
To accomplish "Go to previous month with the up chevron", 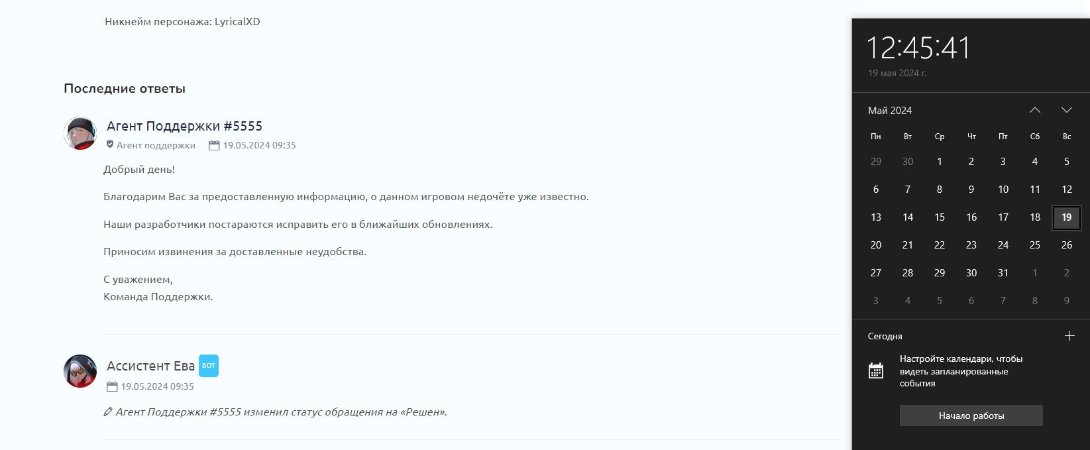I will tap(1035, 110).
